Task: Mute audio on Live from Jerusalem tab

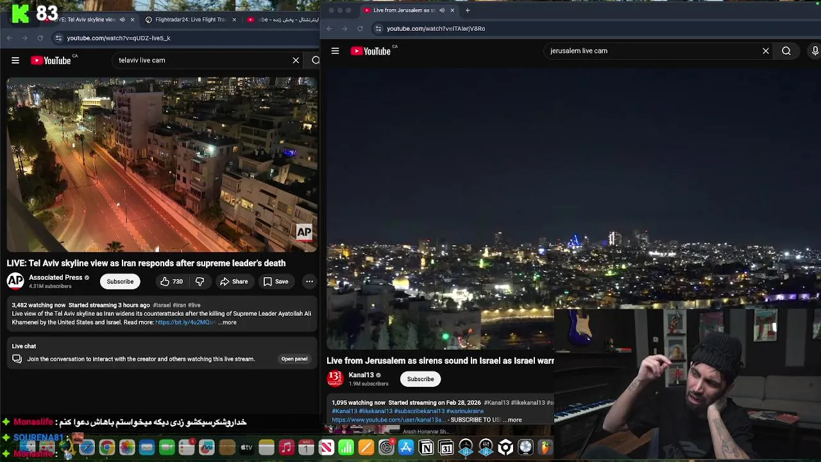Action: [442, 10]
